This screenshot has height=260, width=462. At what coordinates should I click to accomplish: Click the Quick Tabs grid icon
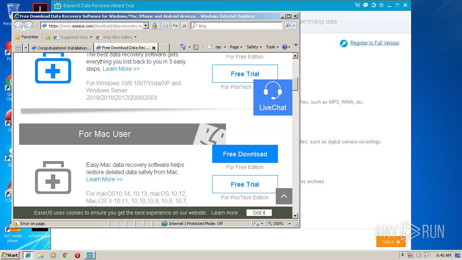(18, 47)
